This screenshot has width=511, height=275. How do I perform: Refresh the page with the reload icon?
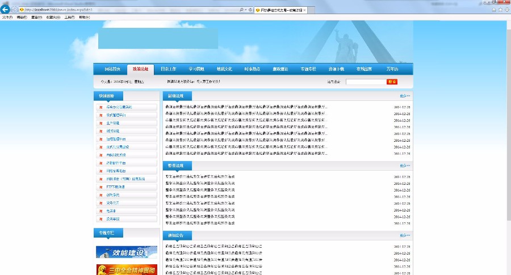[250, 10]
